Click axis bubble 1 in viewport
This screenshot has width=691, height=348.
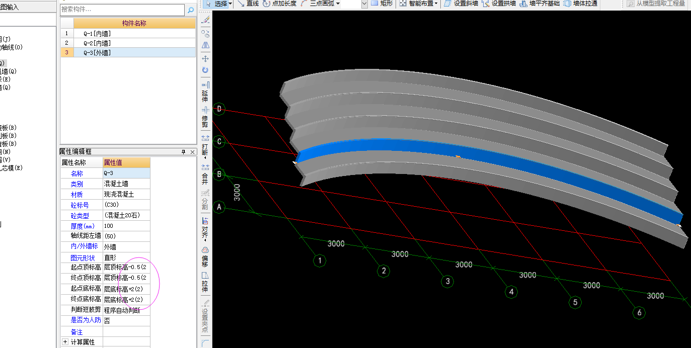(x=319, y=260)
